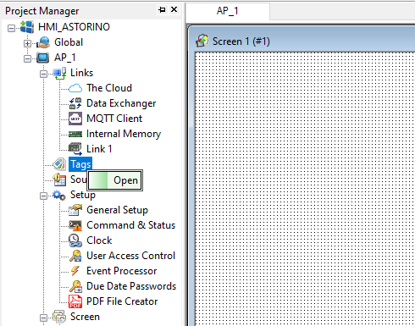The height and width of the screenshot is (326, 415).
Task: Click the MQTT Client icon
Action: [75, 119]
